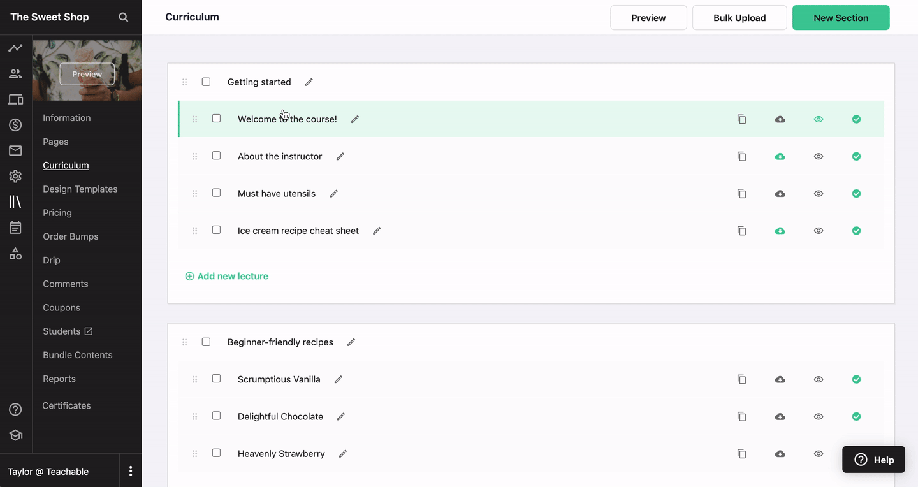Edit the Welcome to the course! lecture title
918x487 pixels.
(x=355, y=119)
